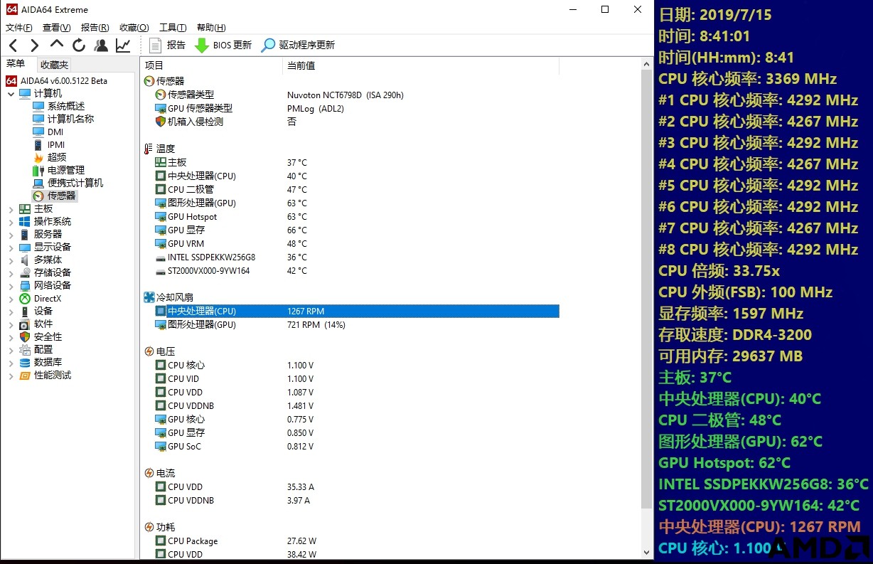This screenshot has width=873, height=564.
Task: Click the 便携式计算机 laptop icon
Action: tap(38, 183)
